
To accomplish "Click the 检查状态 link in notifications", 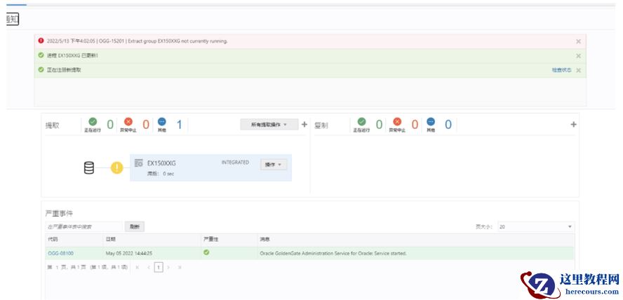I will 561,70.
